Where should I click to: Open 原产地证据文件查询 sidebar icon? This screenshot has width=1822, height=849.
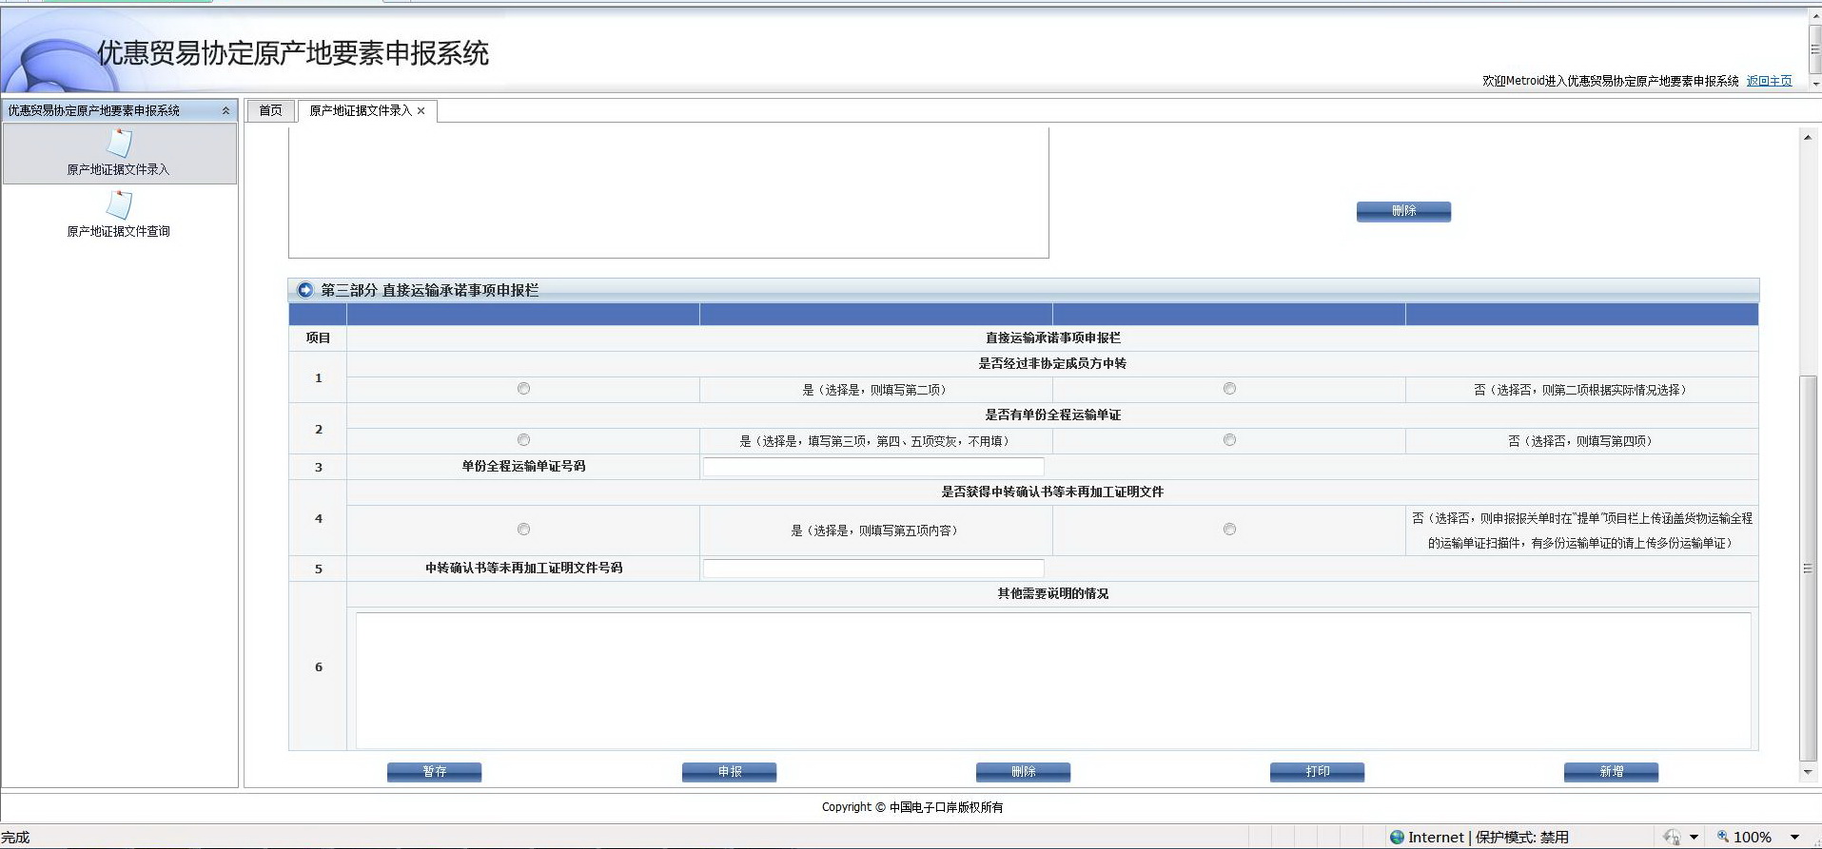click(119, 205)
